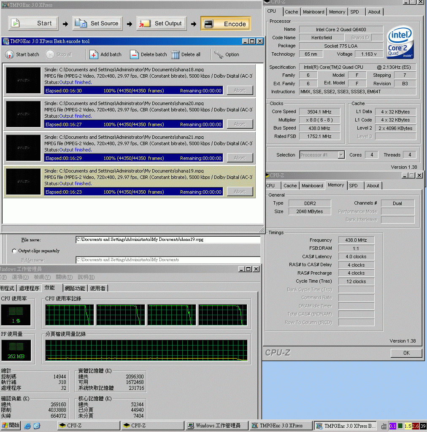Click the File name input field
The height and width of the screenshot is (432, 427).
click(168, 240)
